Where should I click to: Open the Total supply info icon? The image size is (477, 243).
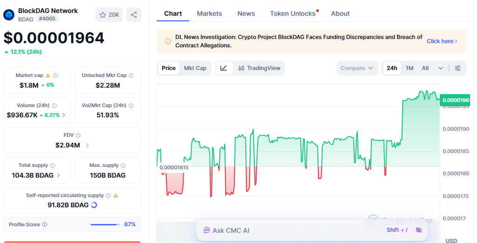53,166
